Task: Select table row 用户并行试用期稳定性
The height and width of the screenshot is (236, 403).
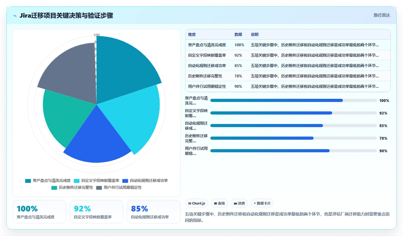Action: 288,87
